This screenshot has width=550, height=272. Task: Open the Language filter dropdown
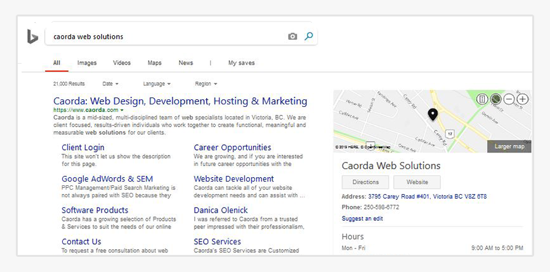157,84
